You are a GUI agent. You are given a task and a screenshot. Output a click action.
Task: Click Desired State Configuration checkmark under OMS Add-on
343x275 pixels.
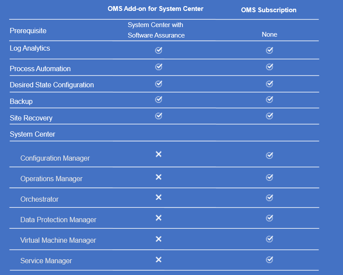pos(158,84)
